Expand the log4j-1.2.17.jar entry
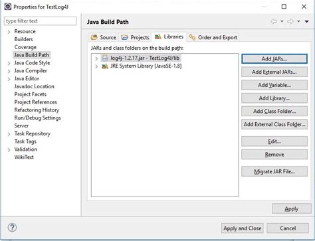The image size is (315, 241). [x=96, y=58]
